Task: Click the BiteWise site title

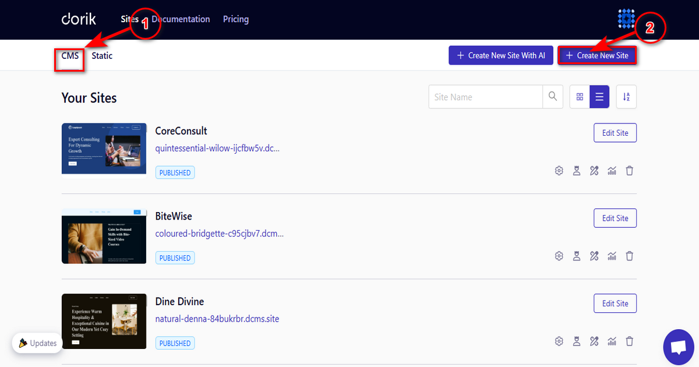Action: 174,216
